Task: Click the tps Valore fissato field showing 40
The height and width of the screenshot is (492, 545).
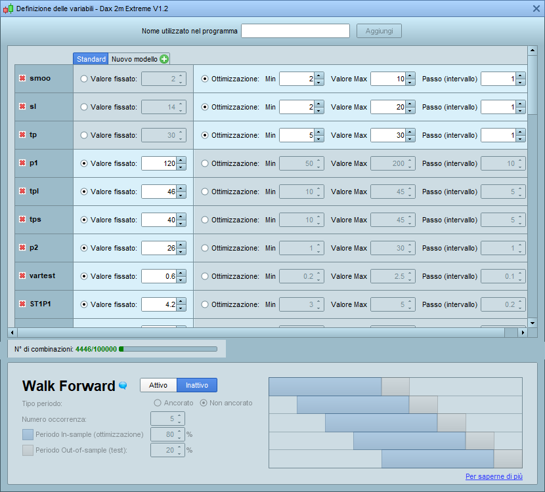Action: (159, 220)
